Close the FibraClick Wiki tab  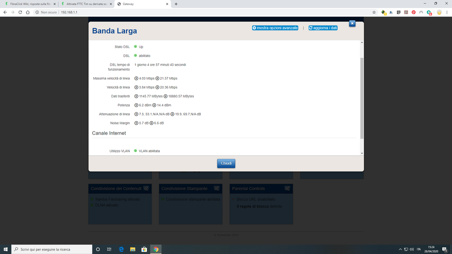pos(54,4)
